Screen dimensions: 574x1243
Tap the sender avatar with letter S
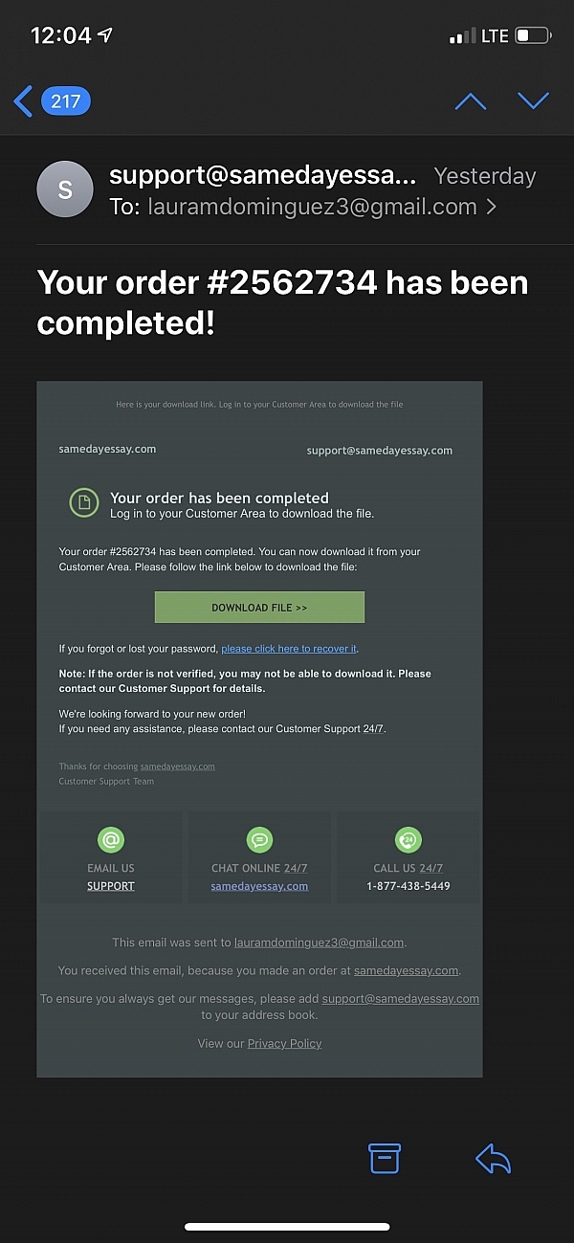(65, 189)
